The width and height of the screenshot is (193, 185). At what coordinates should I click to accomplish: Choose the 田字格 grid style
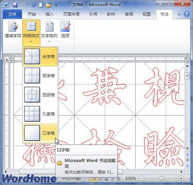click(40, 75)
